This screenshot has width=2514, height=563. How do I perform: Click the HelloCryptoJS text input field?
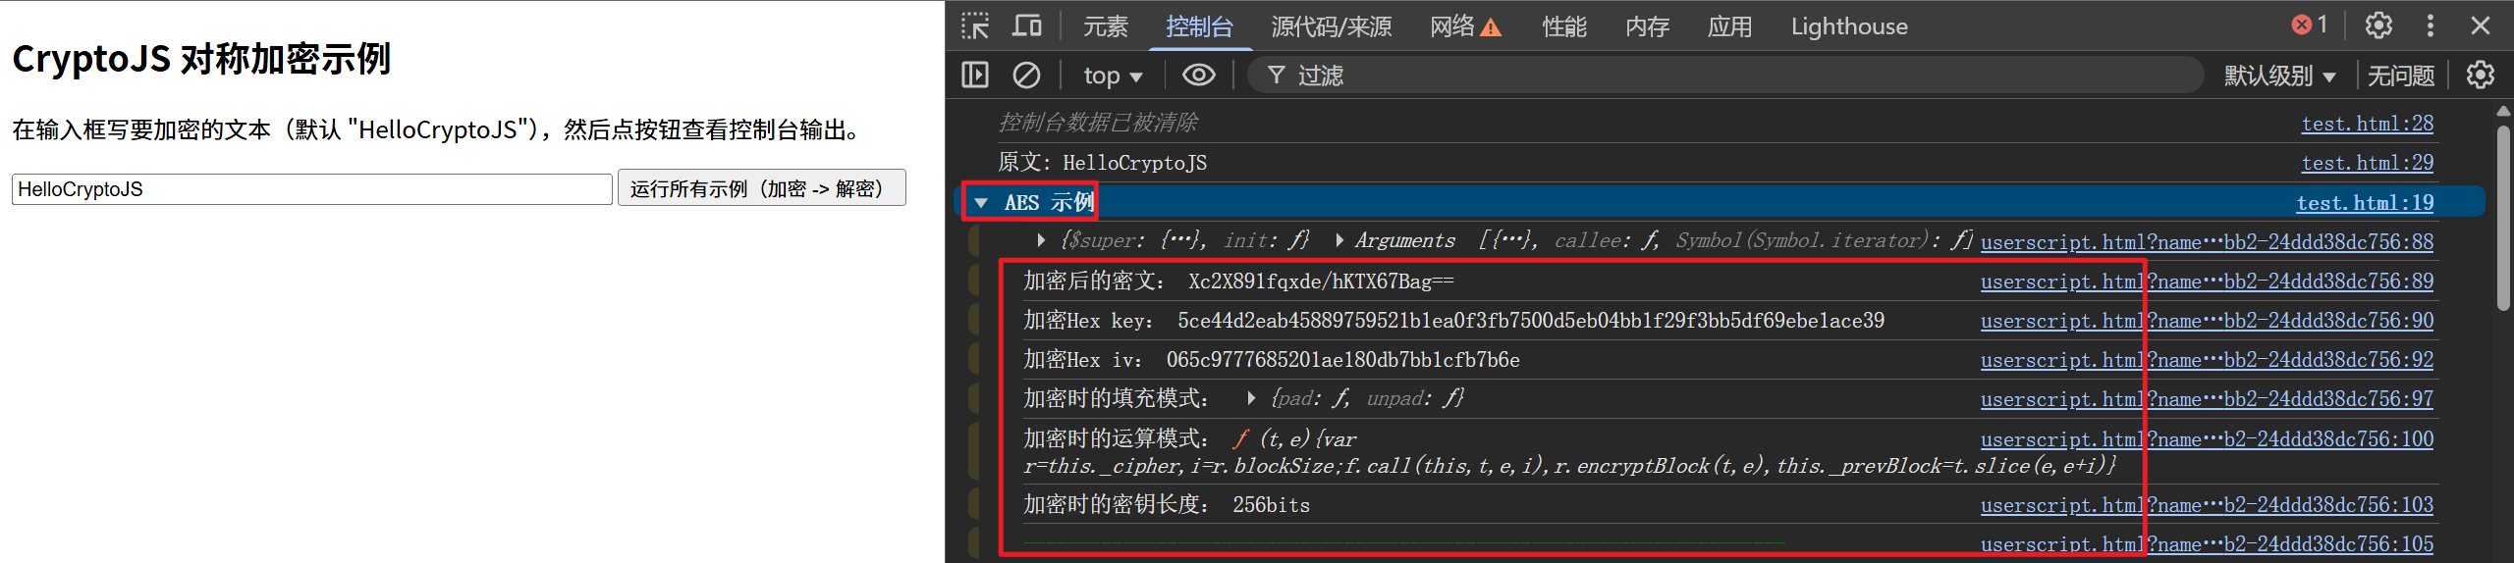(312, 189)
